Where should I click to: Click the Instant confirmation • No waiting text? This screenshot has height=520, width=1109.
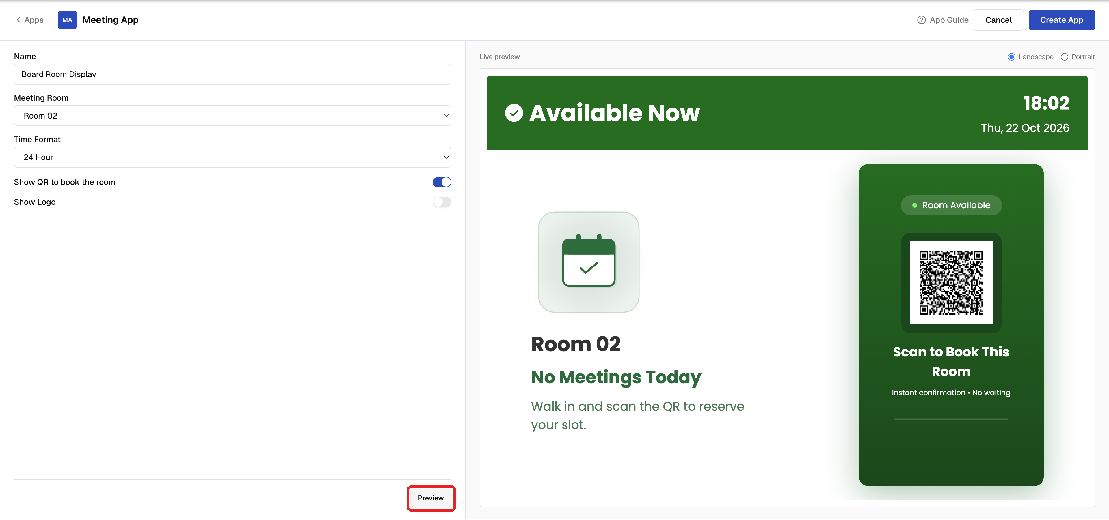click(x=951, y=393)
